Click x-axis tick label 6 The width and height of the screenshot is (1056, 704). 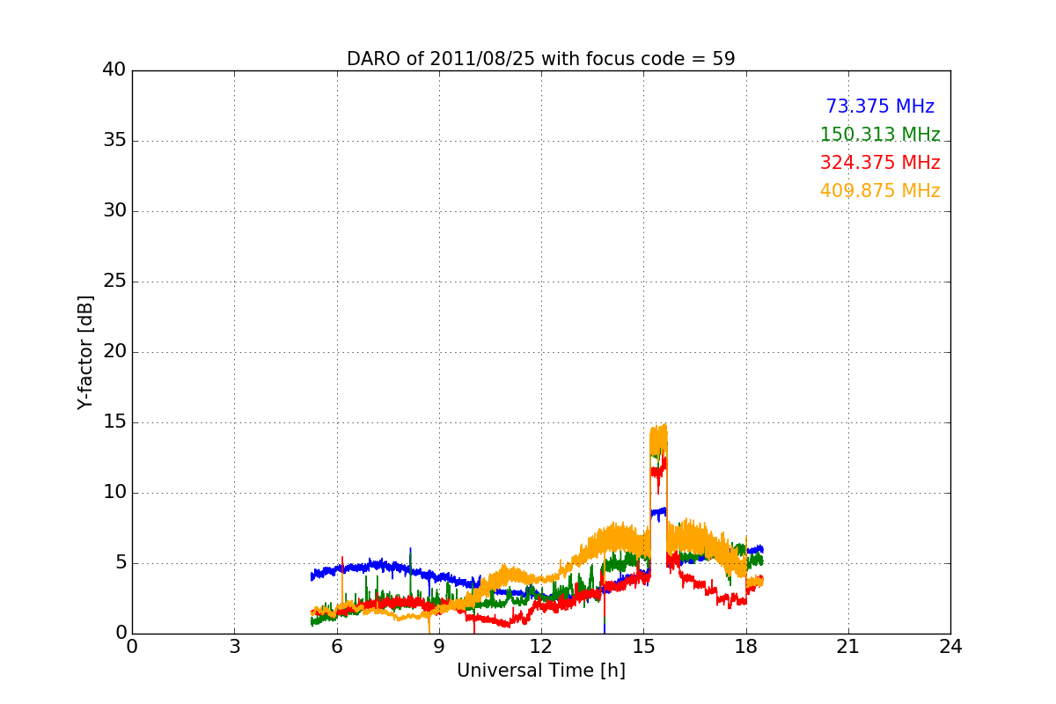336,647
